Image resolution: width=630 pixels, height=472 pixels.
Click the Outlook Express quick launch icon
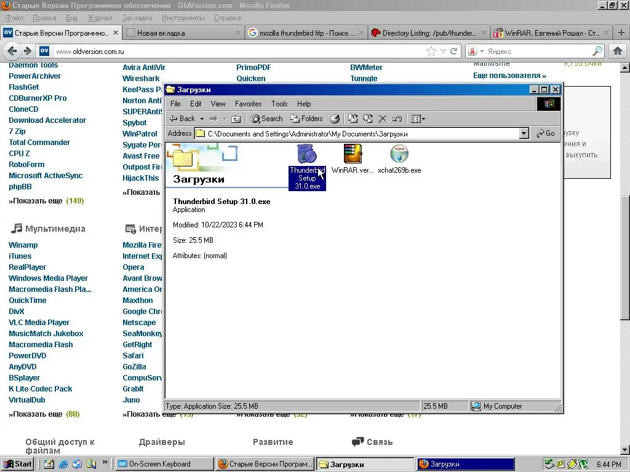click(77, 464)
